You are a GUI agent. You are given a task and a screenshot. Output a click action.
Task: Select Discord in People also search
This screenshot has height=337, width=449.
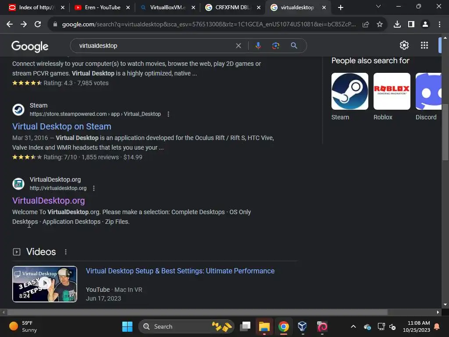(428, 97)
